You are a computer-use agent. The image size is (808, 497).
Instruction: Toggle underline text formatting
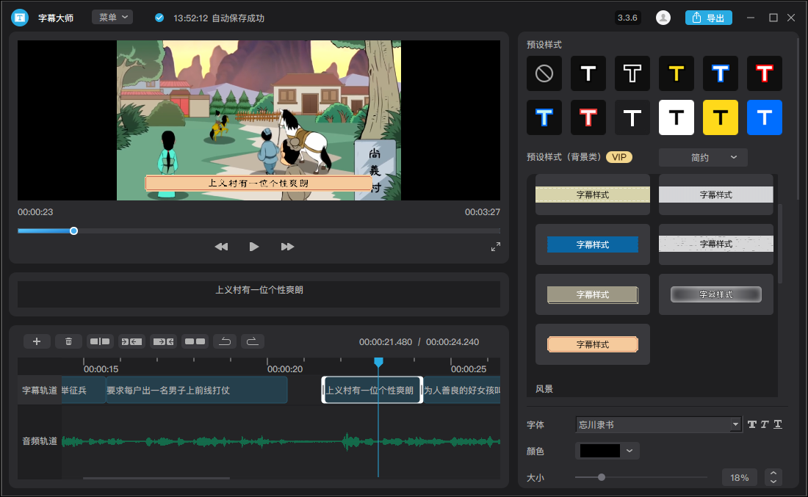pos(778,424)
